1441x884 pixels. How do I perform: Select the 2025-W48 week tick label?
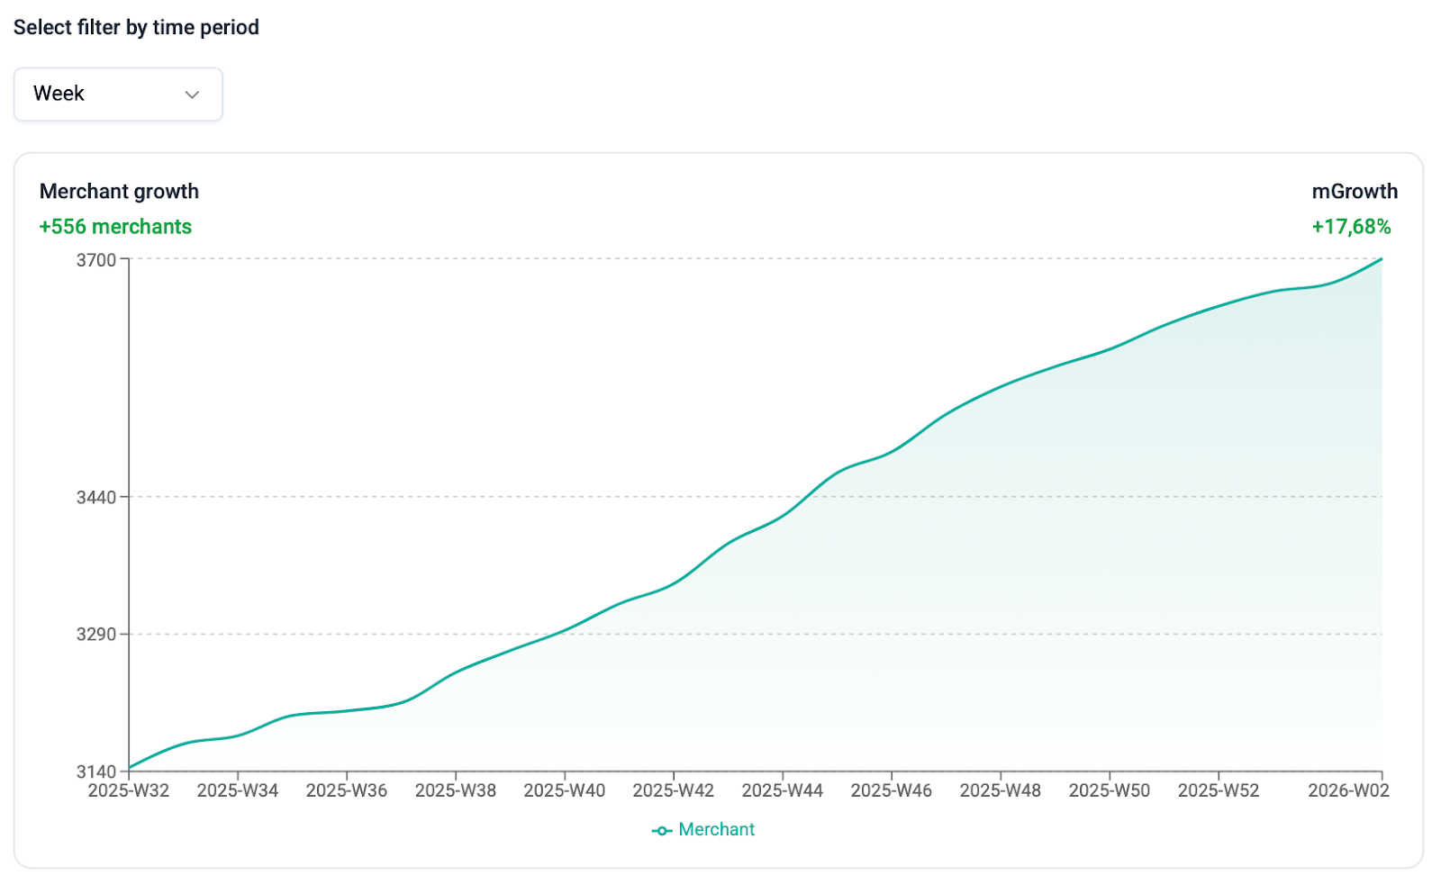coord(1001,790)
